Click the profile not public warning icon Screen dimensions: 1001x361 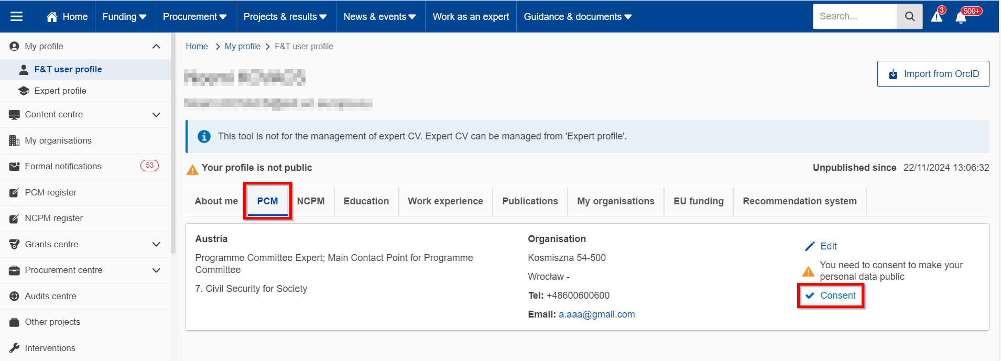192,170
